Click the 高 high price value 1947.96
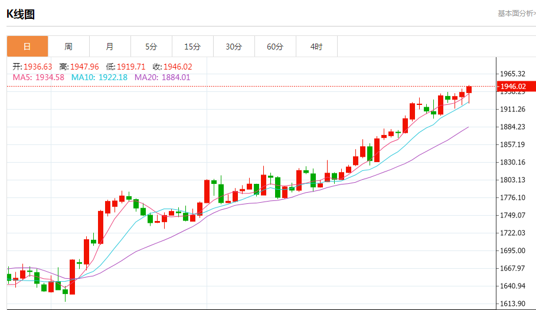This screenshot has height=310, width=536. pyautogui.click(x=83, y=67)
